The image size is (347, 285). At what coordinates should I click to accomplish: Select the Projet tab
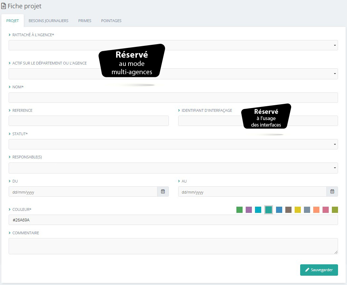[12, 21]
